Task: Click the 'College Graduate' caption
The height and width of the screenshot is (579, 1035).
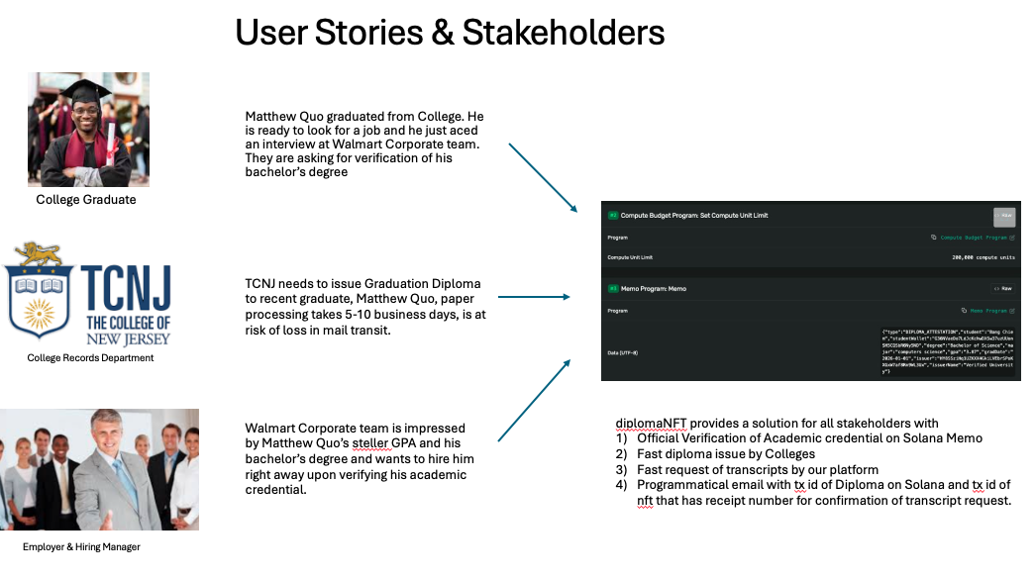Action: click(86, 200)
